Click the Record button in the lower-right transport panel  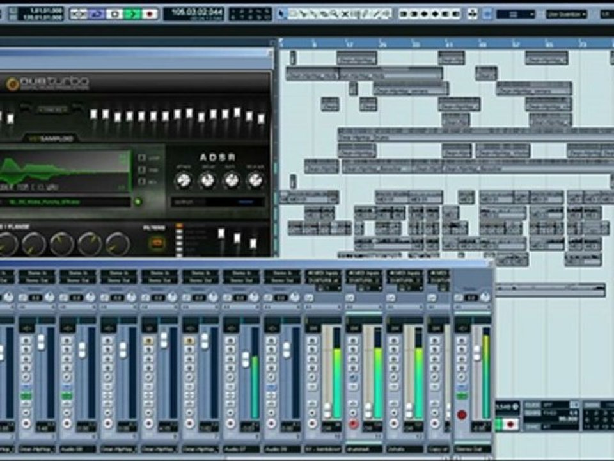pos(510,424)
